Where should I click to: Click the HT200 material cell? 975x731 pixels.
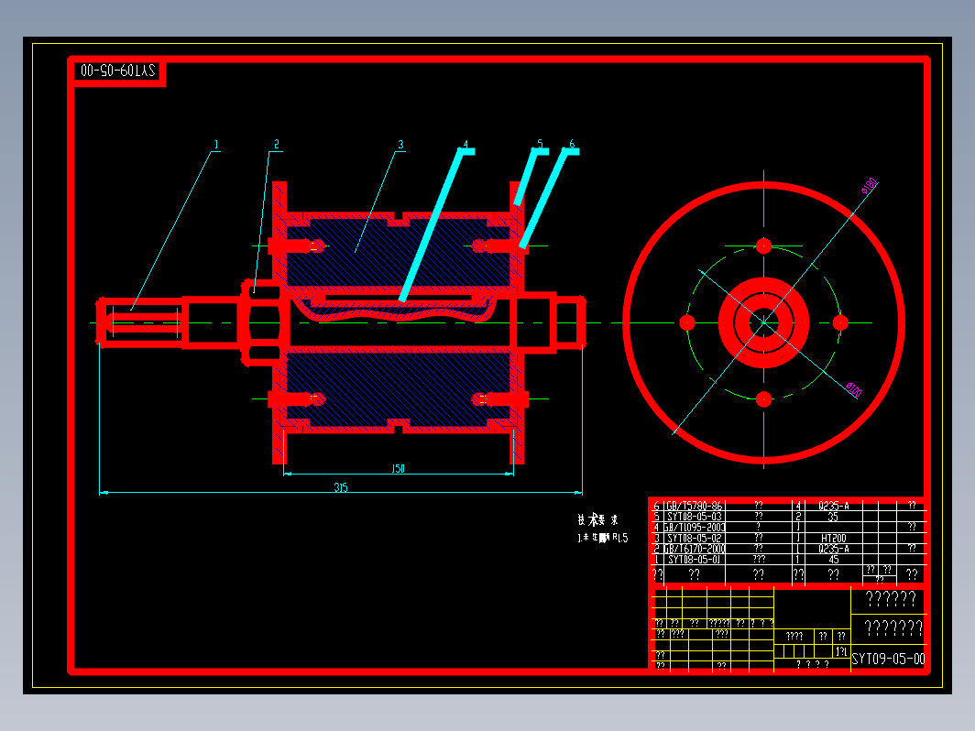pos(832,538)
